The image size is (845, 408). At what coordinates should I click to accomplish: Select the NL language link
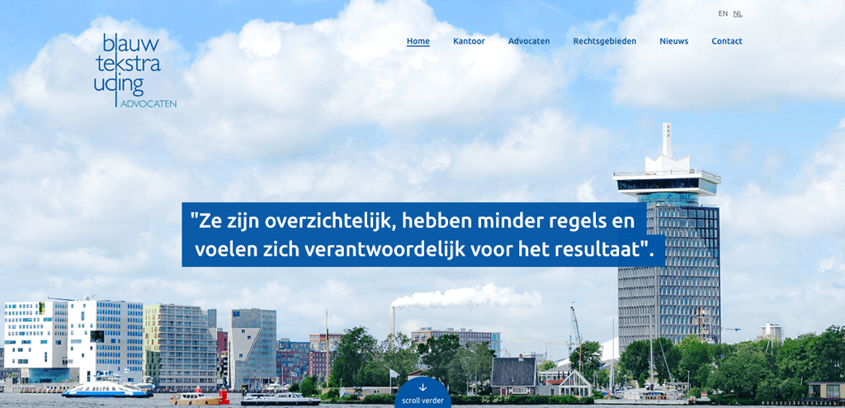tap(738, 13)
